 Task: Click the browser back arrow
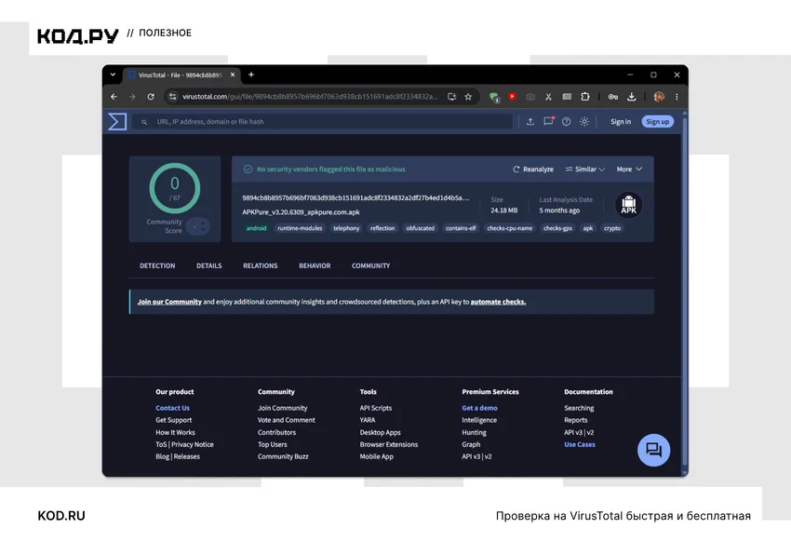(114, 97)
